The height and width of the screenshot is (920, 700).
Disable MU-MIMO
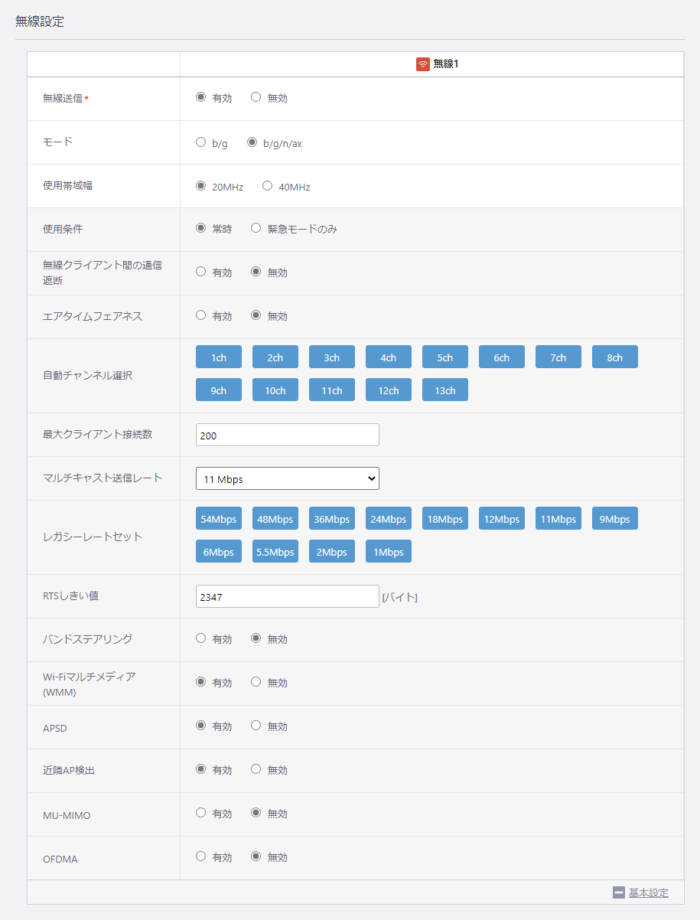pyautogui.click(x=256, y=812)
